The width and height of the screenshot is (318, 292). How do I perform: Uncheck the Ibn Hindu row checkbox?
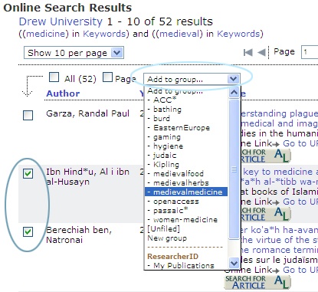pos(28,174)
